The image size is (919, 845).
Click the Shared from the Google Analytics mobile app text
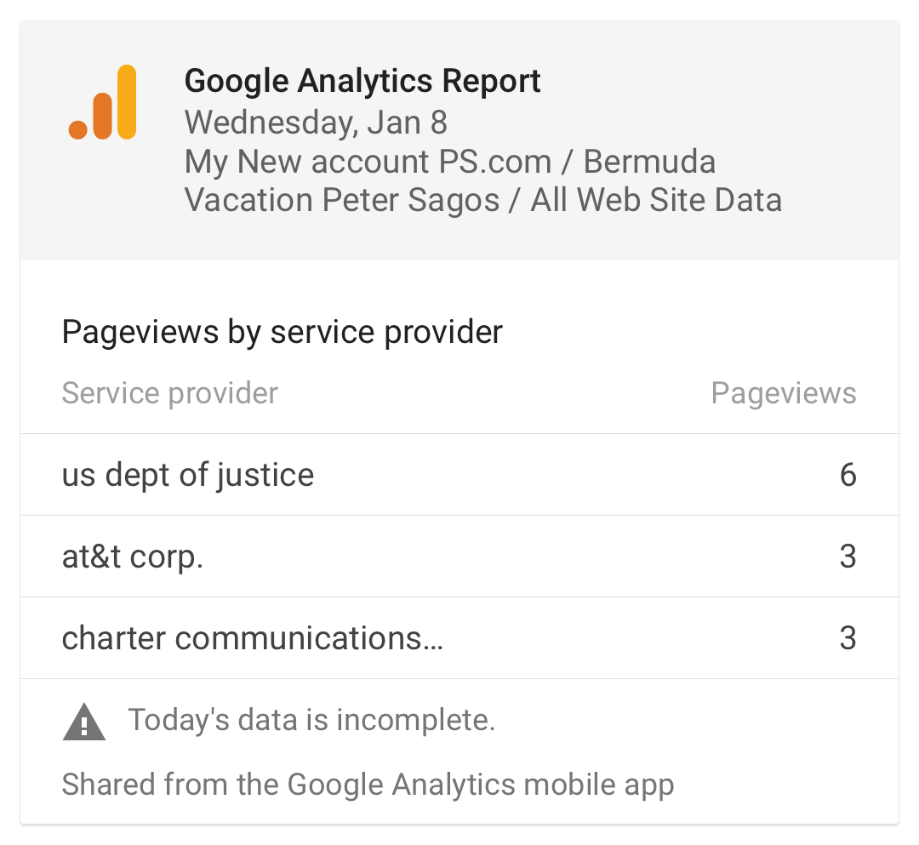click(x=368, y=785)
